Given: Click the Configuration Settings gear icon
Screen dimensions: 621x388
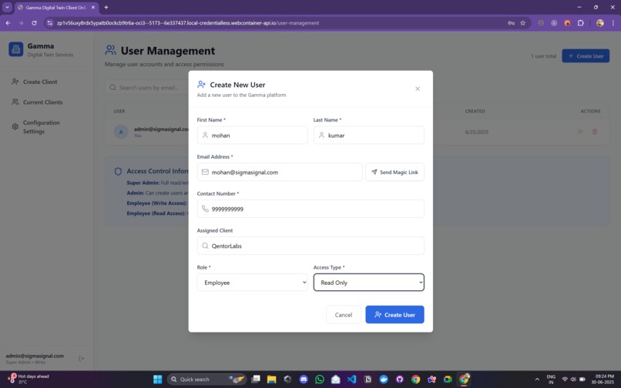Looking at the screenshot, I should click(x=15, y=127).
